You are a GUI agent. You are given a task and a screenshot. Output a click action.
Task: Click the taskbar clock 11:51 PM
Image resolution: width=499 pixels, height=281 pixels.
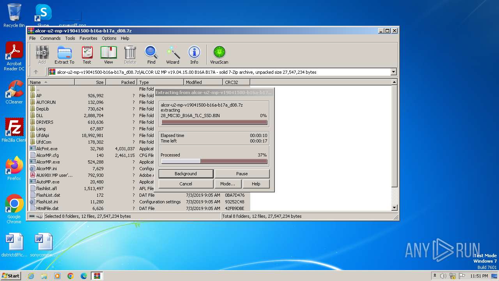pyautogui.click(x=479, y=276)
